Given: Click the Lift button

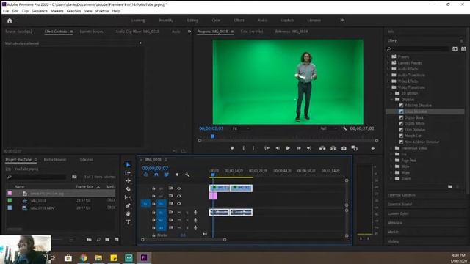Looking at the screenshot, I should 322,148.
